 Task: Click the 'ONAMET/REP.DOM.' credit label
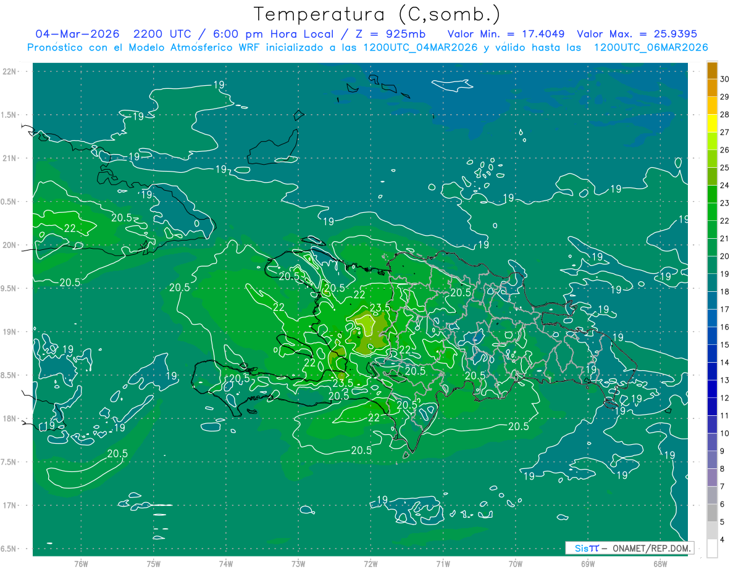652,548
